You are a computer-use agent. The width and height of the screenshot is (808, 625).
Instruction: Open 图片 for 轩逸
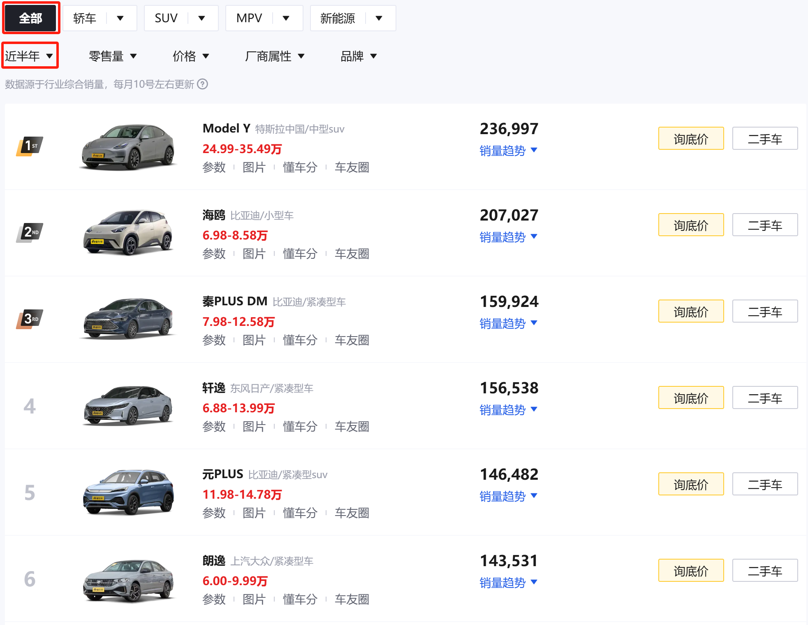[x=254, y=427]
